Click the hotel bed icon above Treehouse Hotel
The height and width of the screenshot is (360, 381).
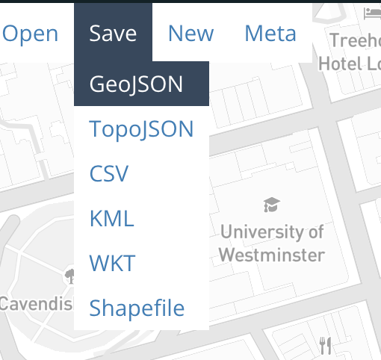pos(373,13)
